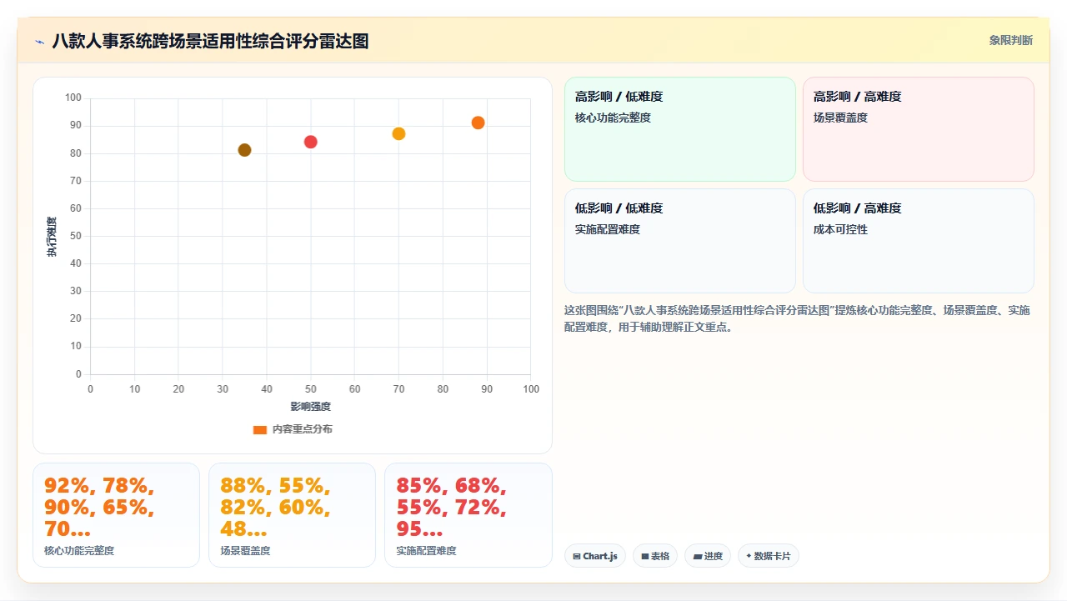Viewport: 1067px width, 601px height.
Task: Click the 核心功能完整度 text in green card
Action: 613,118
